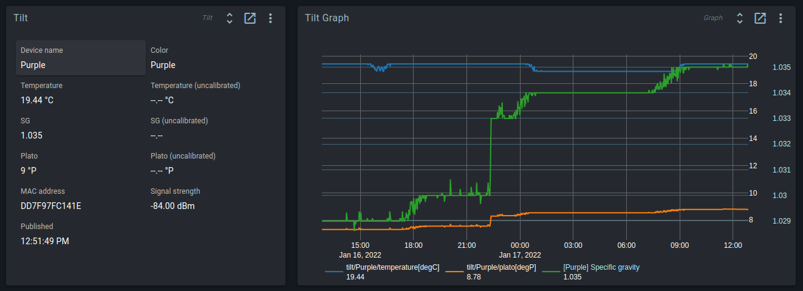This screenshot has width=803, height=291.
Task: Click the SG value 1.035
Action: pos(32,135)
